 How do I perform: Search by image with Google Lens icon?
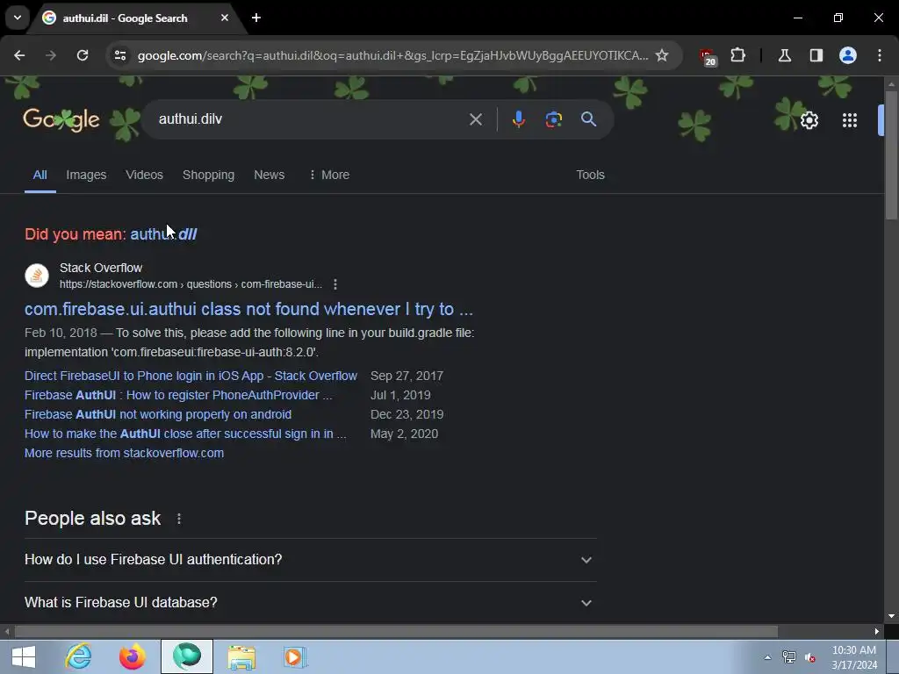coord(553,119)
